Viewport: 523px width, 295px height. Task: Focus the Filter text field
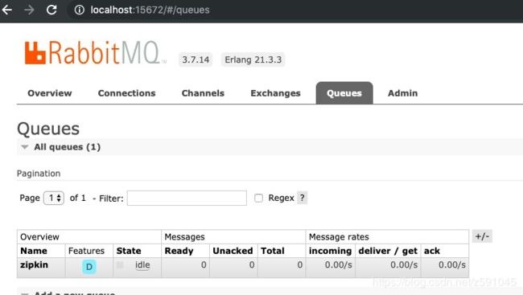click(x=187, y=198)
